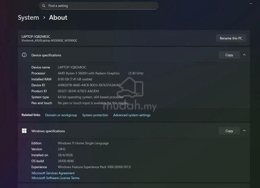The image size is (260, 188).
Task: Click the search magnifier icon
Action: (43, 6)
